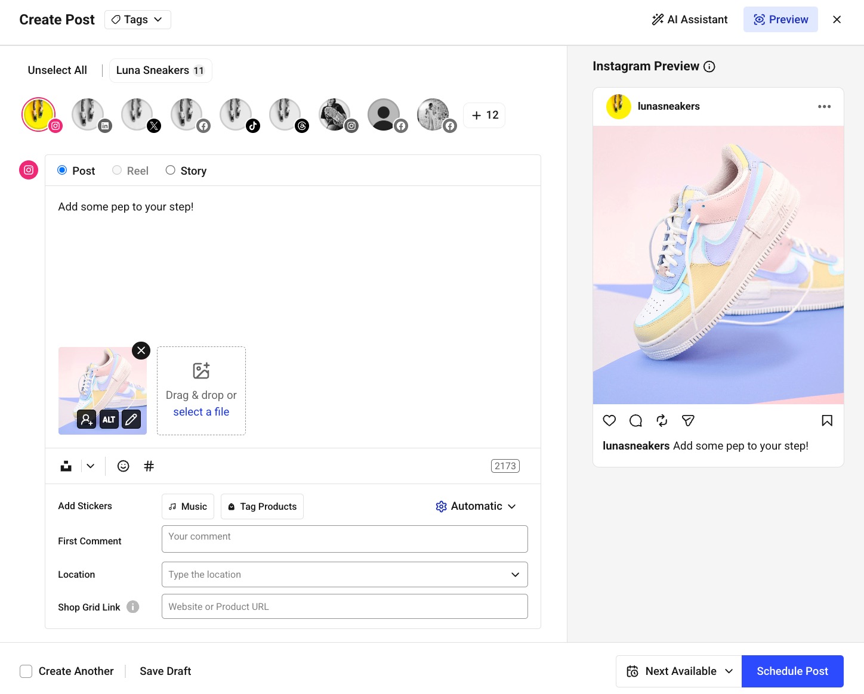Click the Schedule Post button

792,671
